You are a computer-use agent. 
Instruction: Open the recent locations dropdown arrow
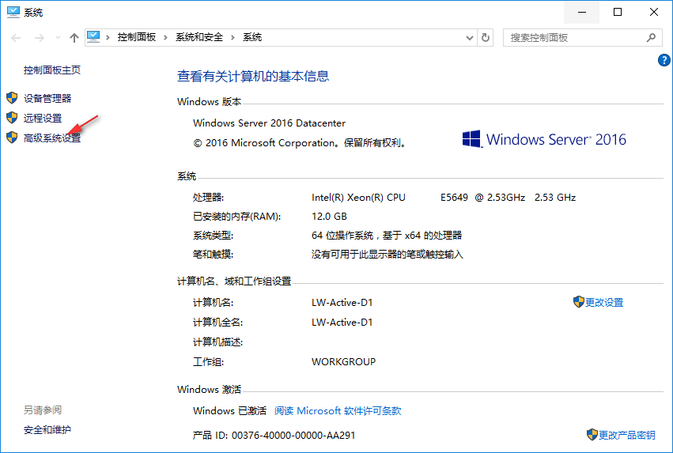coord(58,38)
